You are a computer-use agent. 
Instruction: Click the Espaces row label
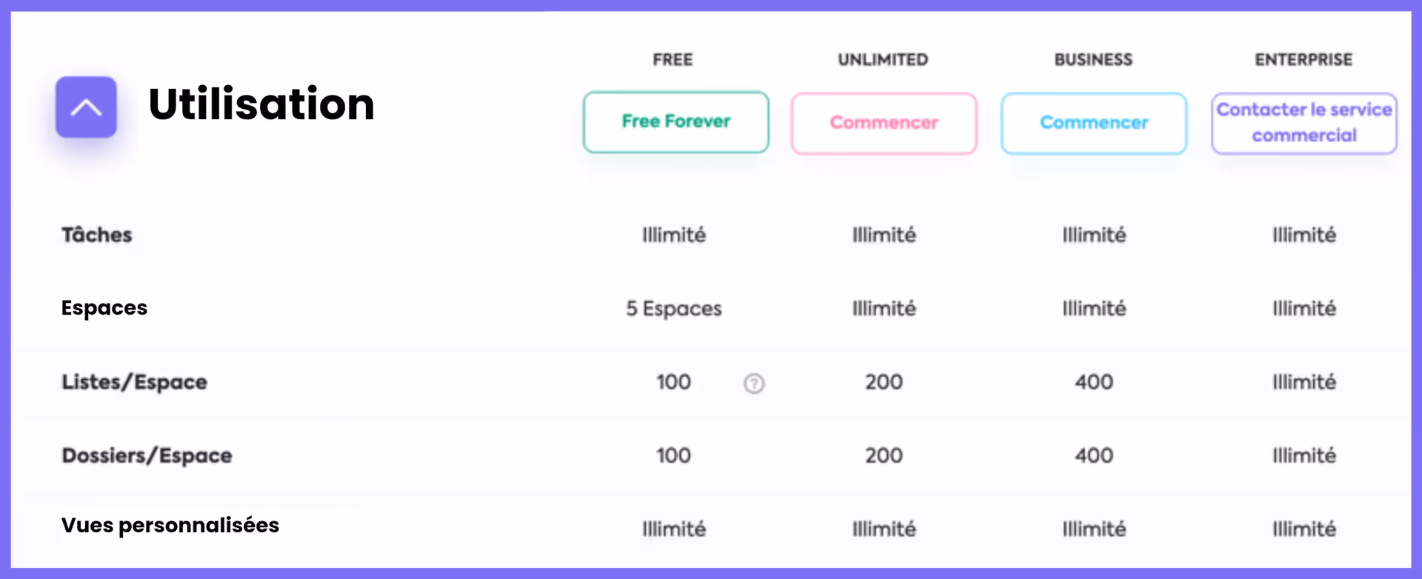(x=104, y=307)
